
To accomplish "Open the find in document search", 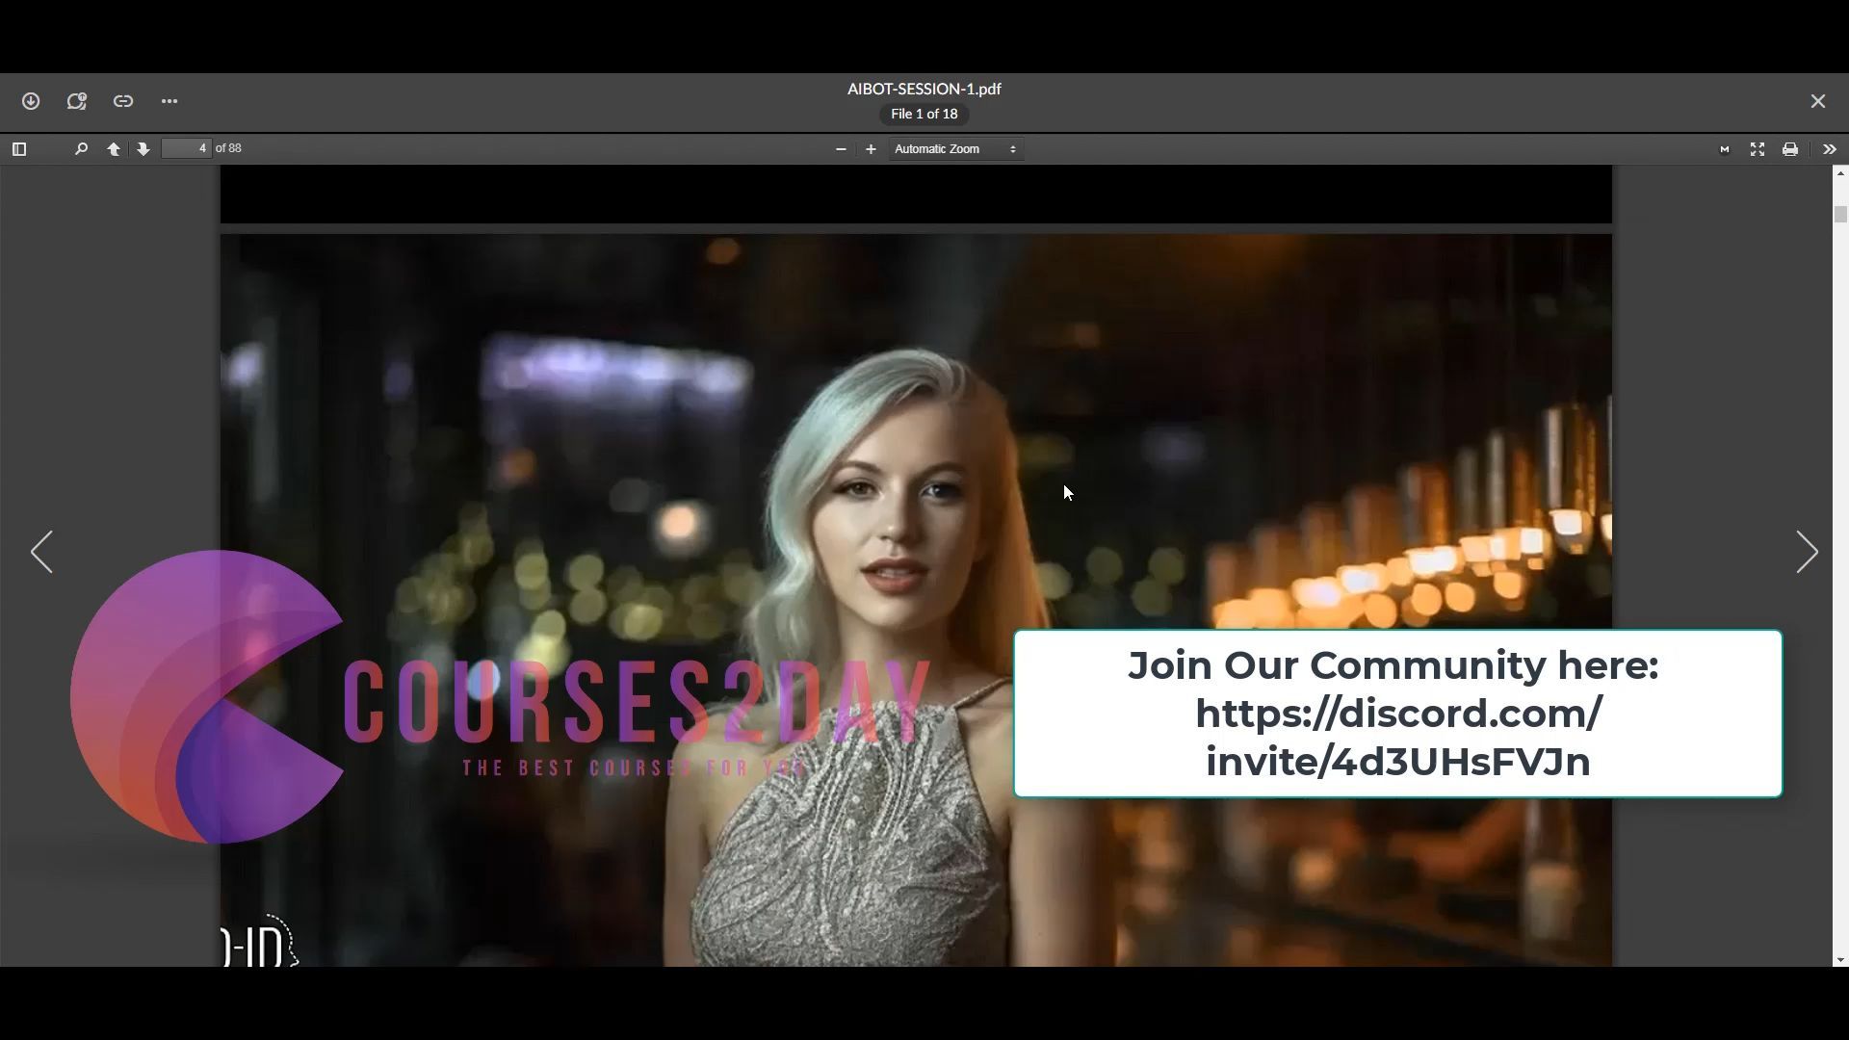I will 81,149.
